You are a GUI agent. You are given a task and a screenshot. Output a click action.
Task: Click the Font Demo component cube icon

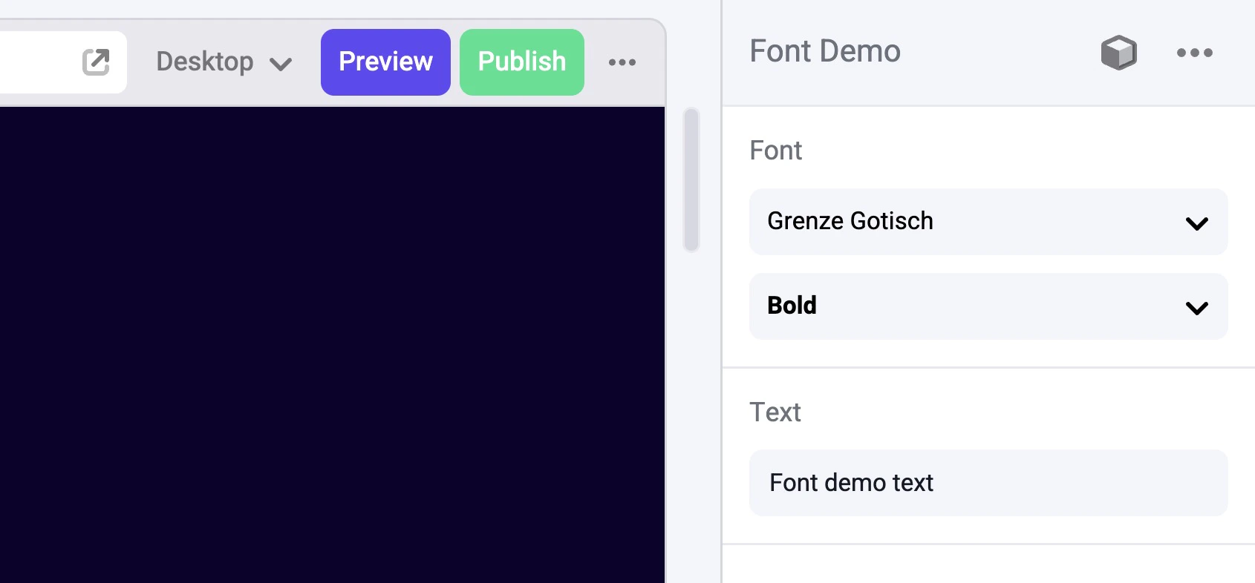(x=1118, y=53)
